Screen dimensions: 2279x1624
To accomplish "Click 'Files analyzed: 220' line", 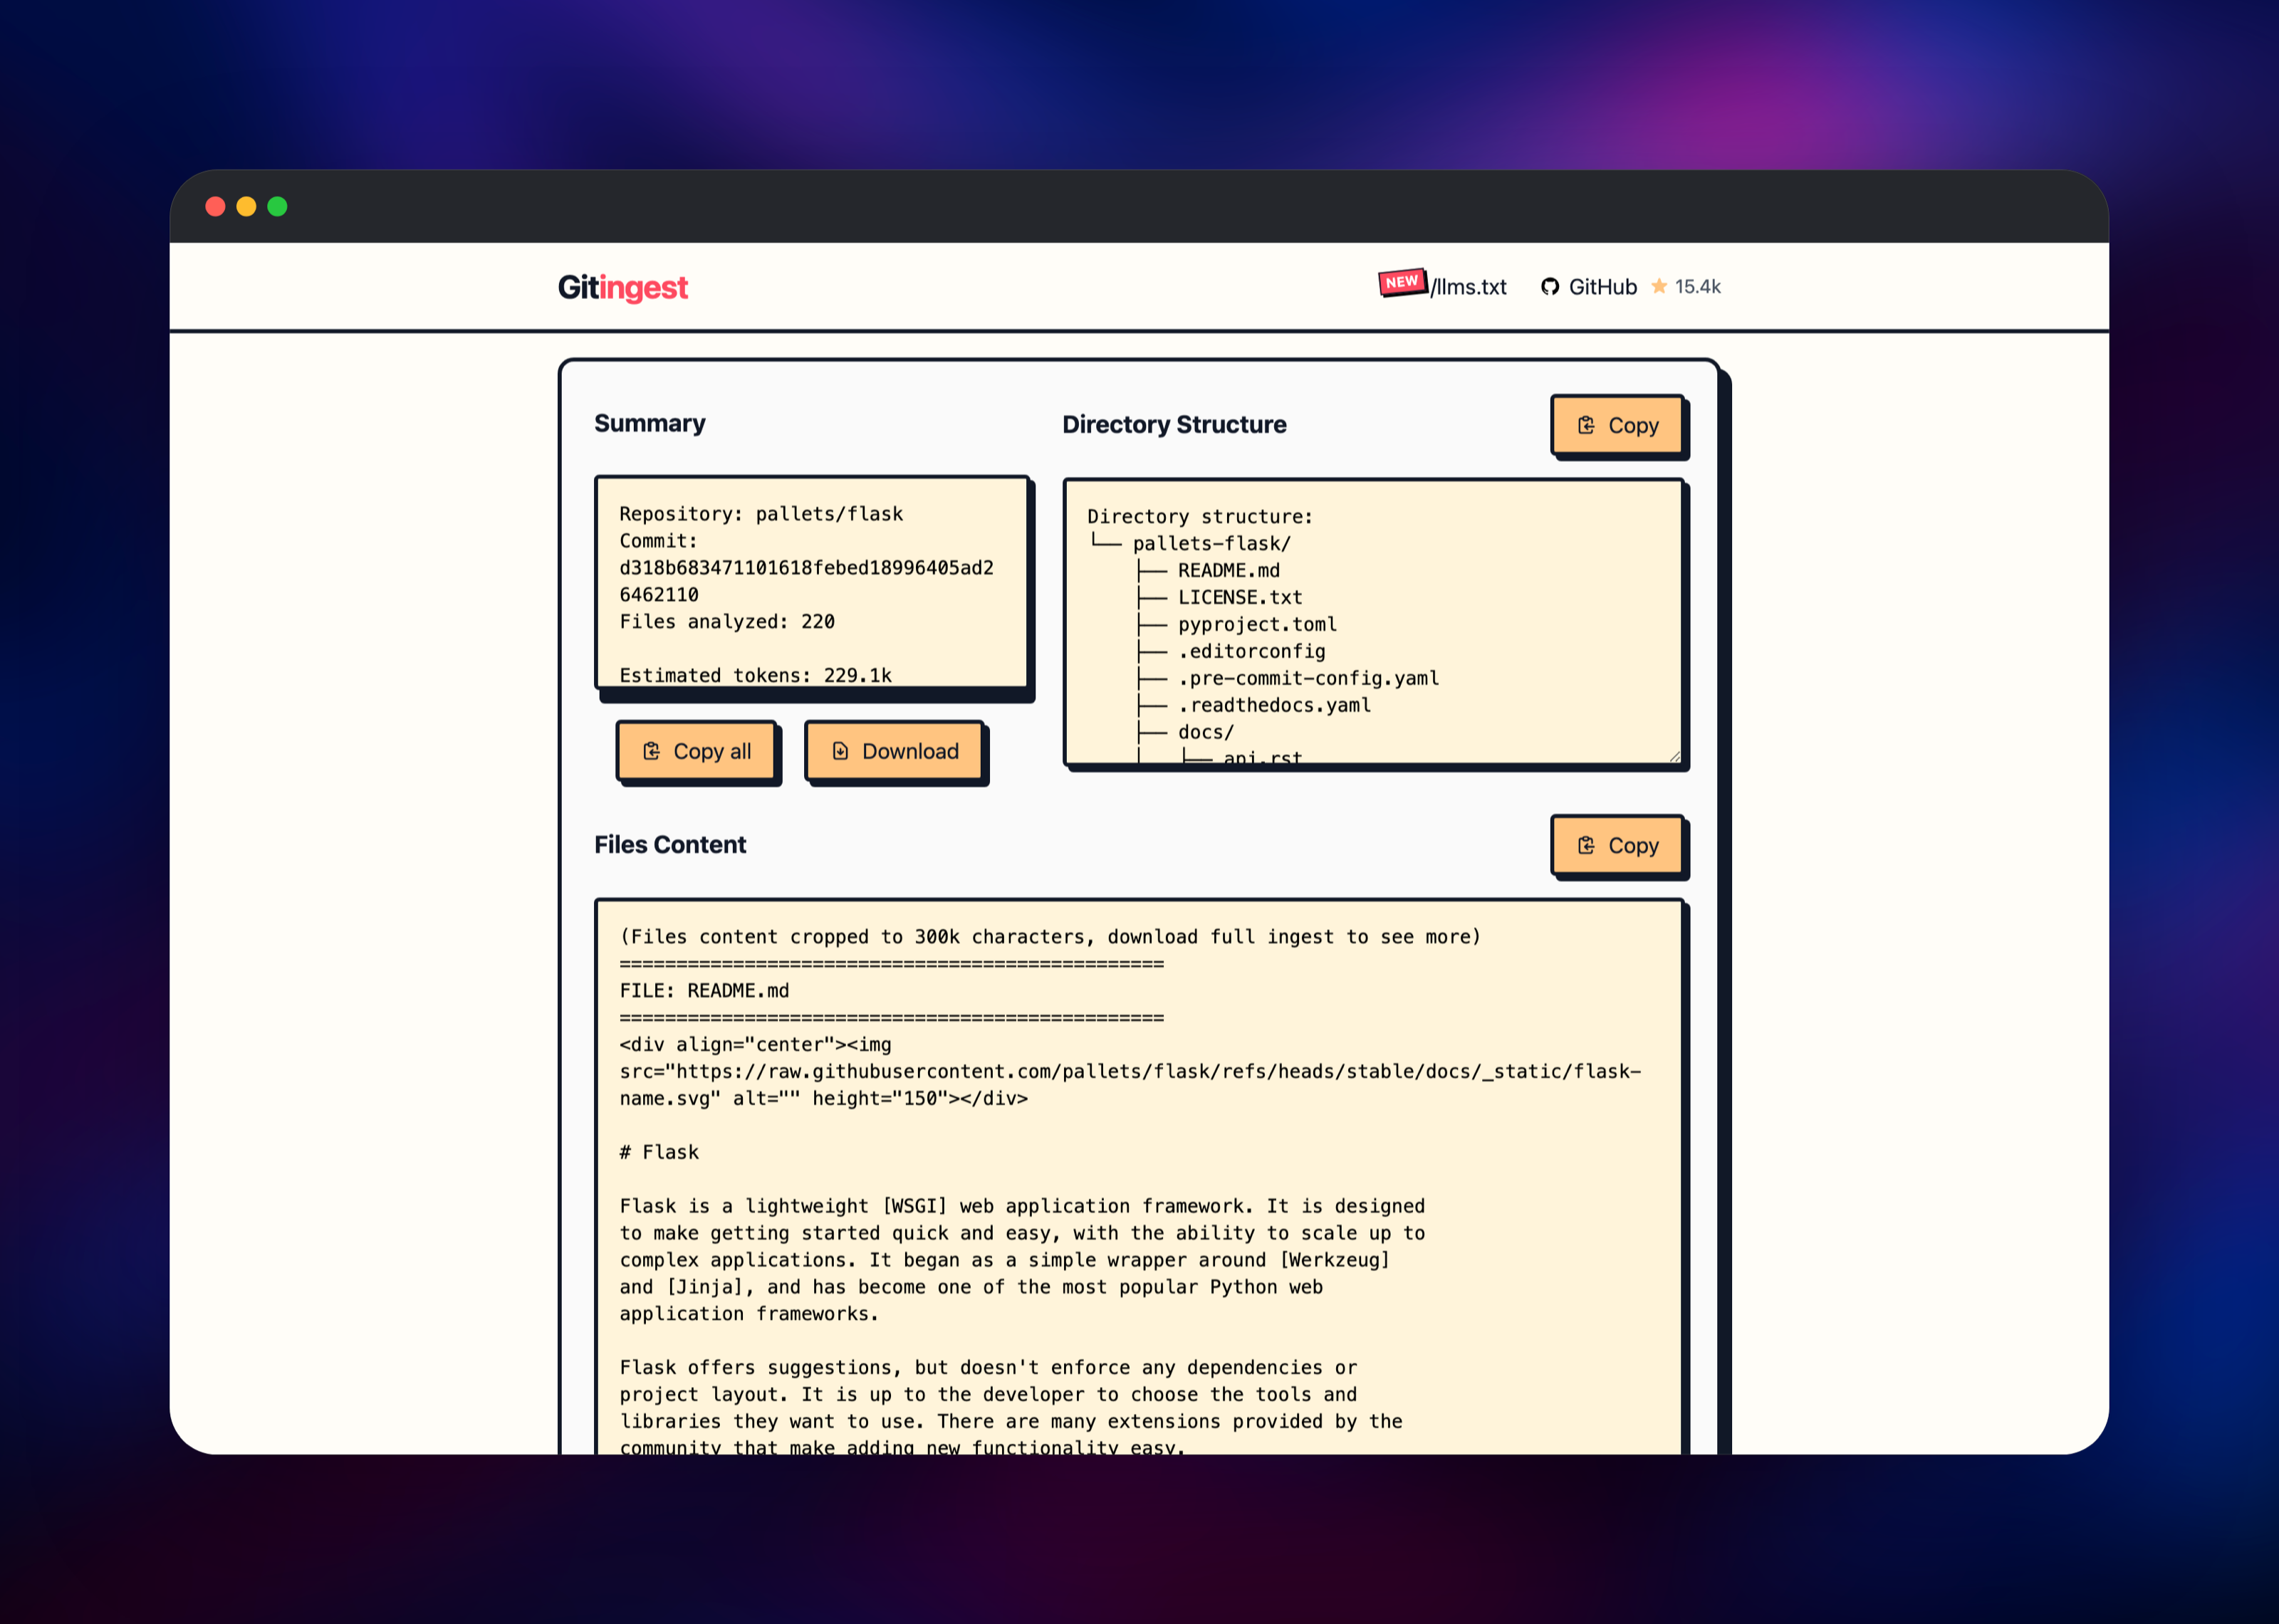I will [x=727, y=621].
